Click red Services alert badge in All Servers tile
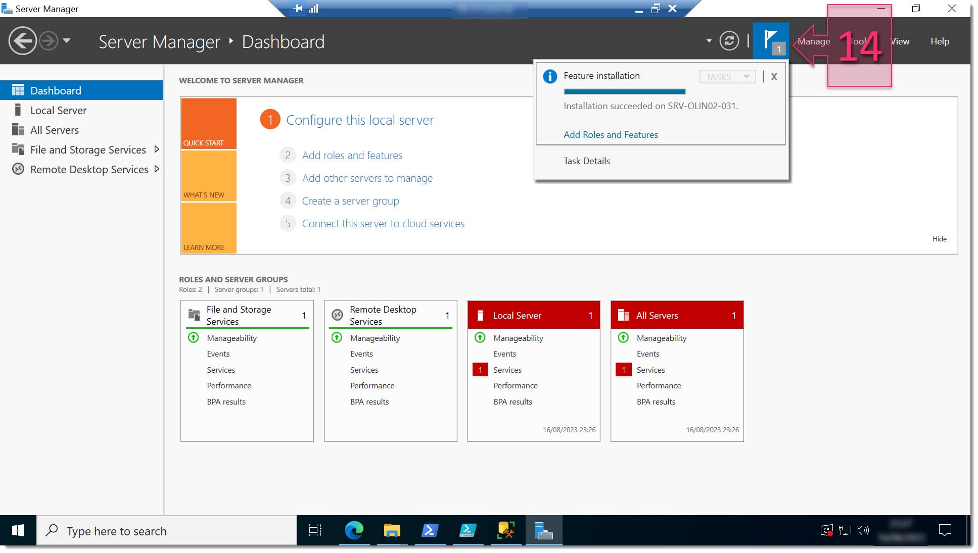The height and width of the screenshot is (553, 978). [x=623, y=370]
